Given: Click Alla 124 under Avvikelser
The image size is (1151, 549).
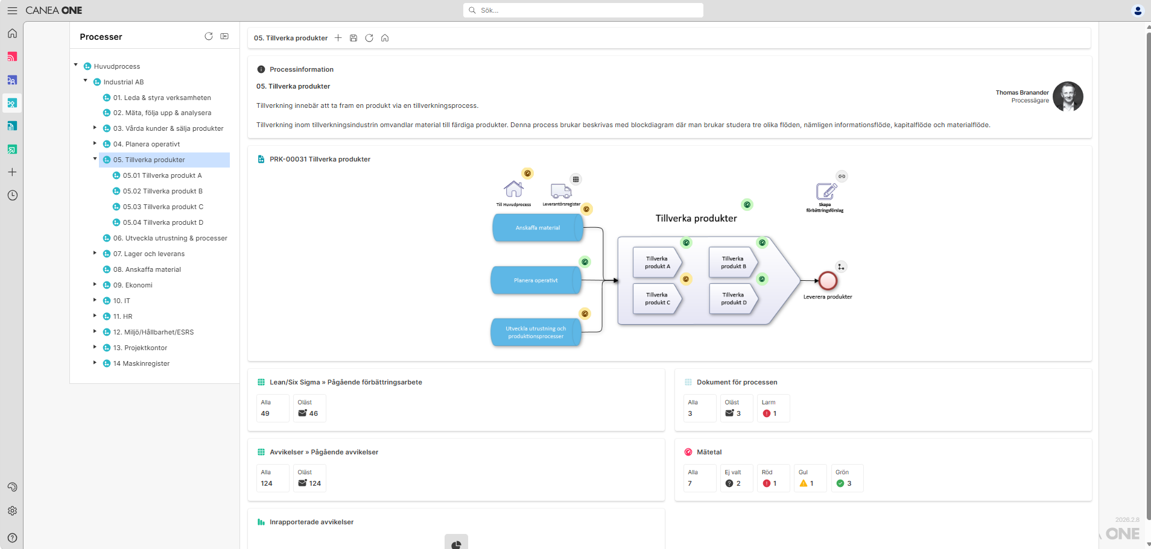Looking at the screenshot, I should [x=273, y=478].
